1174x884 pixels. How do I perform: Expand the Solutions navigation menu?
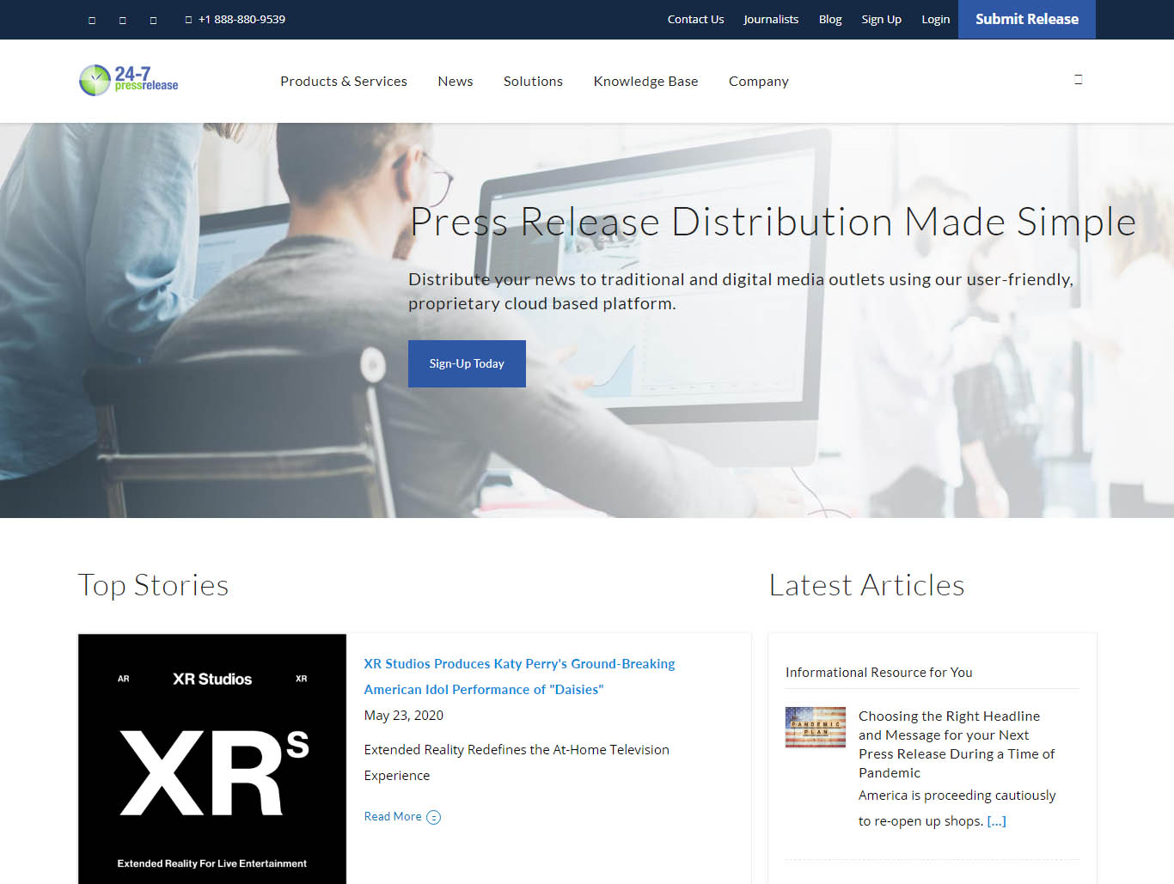click(x=533, y=82)
